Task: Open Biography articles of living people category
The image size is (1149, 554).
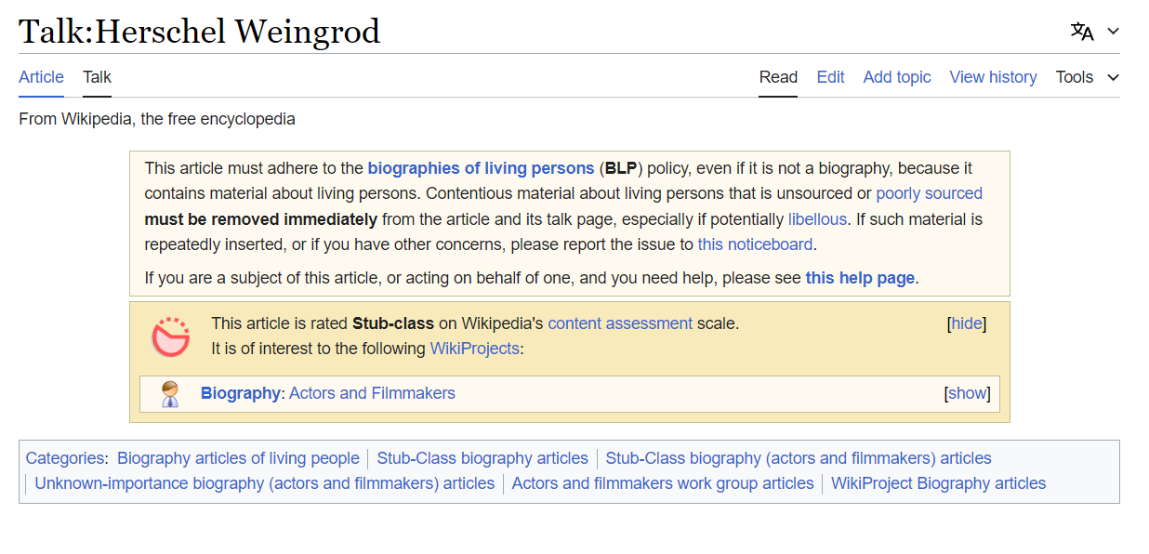Action: tap(238, 458)
